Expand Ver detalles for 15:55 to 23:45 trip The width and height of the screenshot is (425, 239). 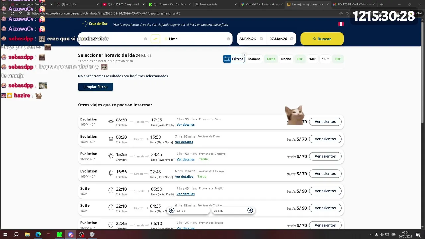186,159
